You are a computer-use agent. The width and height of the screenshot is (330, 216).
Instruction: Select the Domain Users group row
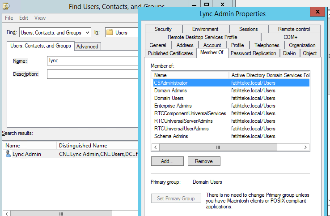point(231,98)
